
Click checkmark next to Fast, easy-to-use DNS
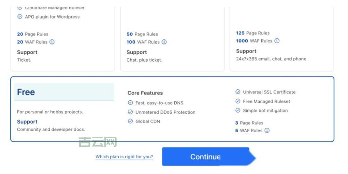[x=130, y=103]
